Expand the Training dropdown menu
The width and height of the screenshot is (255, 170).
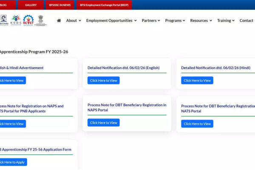pyautogui.click(x=226, y=20)
